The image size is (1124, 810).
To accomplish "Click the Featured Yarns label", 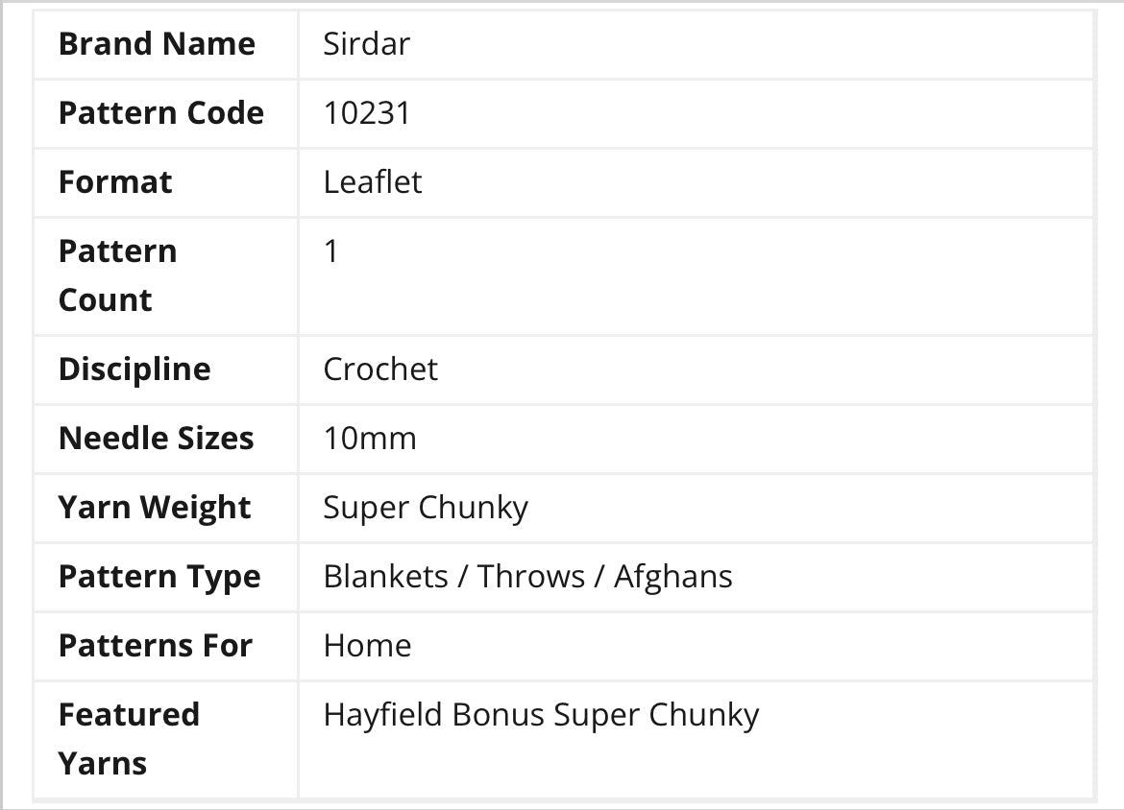I will [129, 739].
